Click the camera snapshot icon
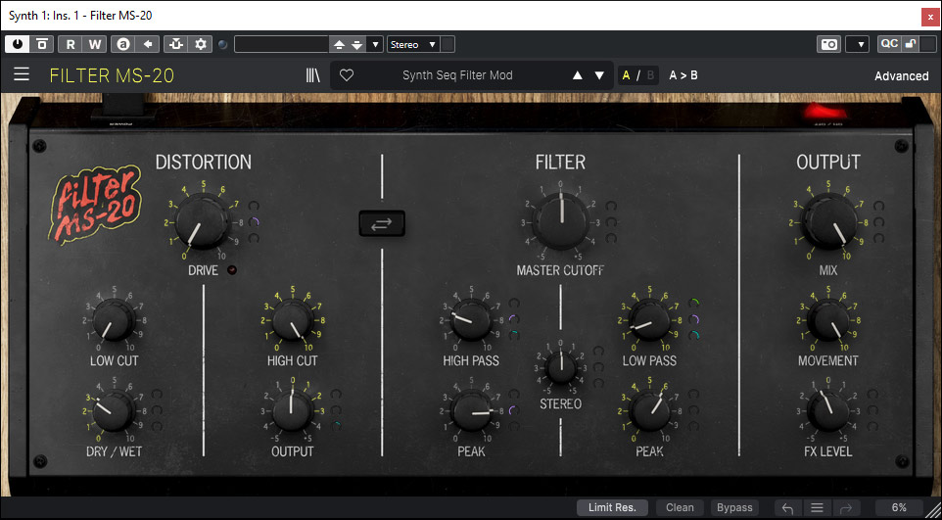 [828, 44]
